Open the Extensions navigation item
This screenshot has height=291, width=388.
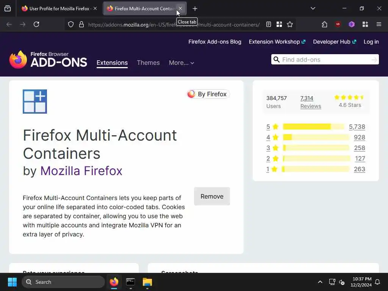tap(112, 63)
